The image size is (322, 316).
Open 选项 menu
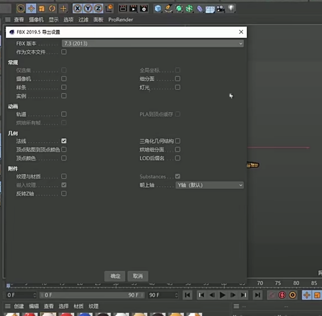pos(68,20)
